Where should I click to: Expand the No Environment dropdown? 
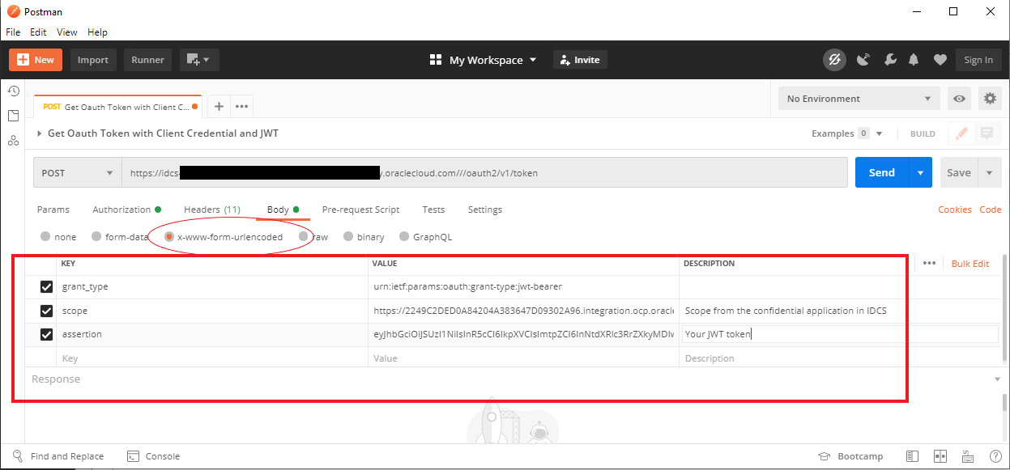tap(859, 99)
